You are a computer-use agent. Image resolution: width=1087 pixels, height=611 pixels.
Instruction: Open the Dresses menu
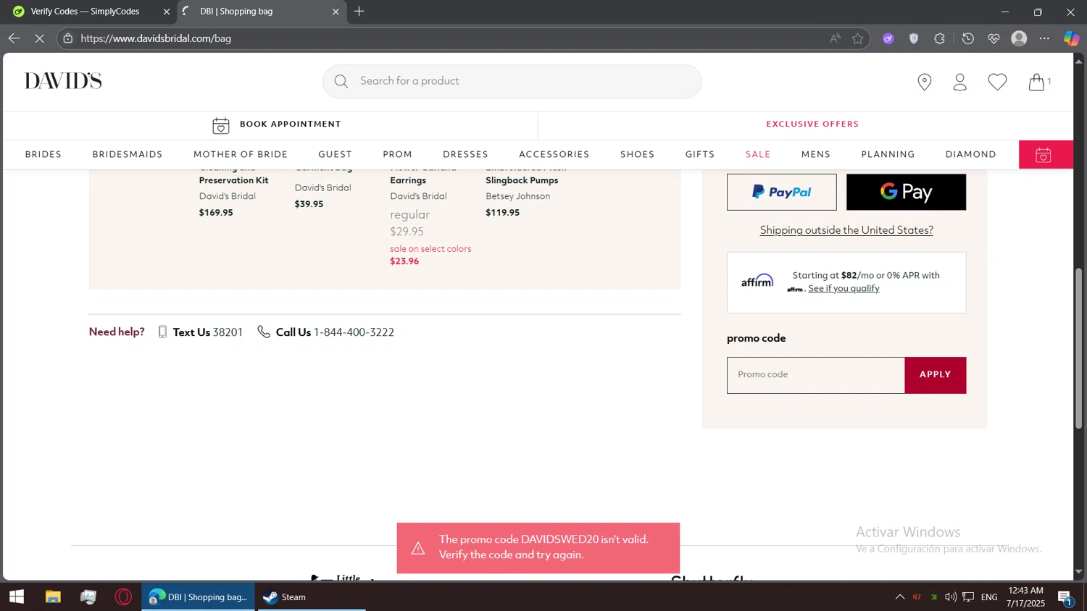pos(465,155)
